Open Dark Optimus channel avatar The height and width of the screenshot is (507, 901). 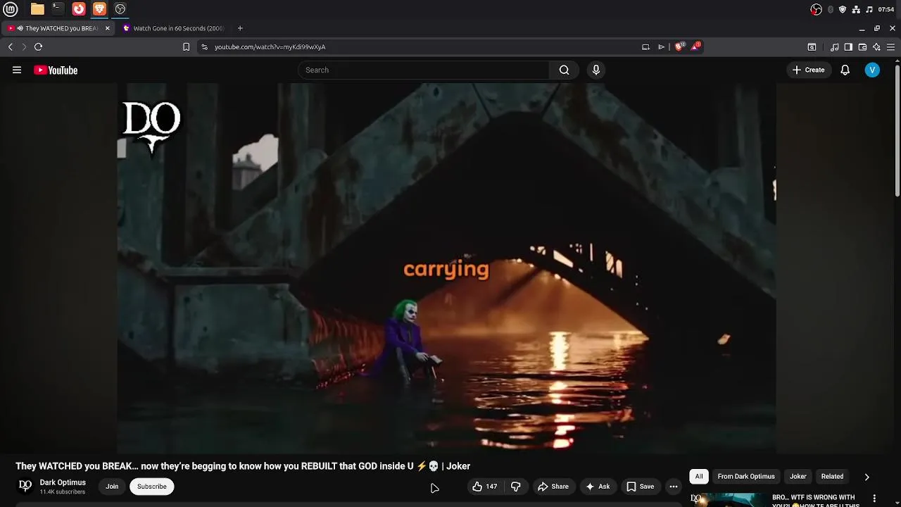pos(25,486)
